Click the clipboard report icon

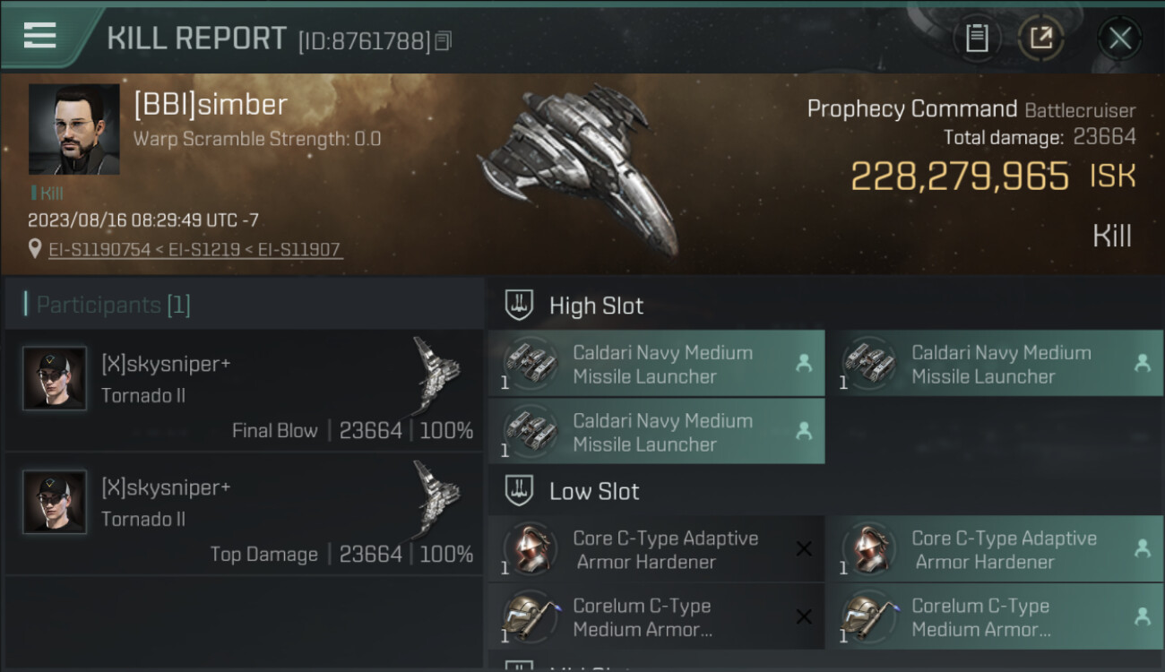pyautogui.click(x=977, y=39)
